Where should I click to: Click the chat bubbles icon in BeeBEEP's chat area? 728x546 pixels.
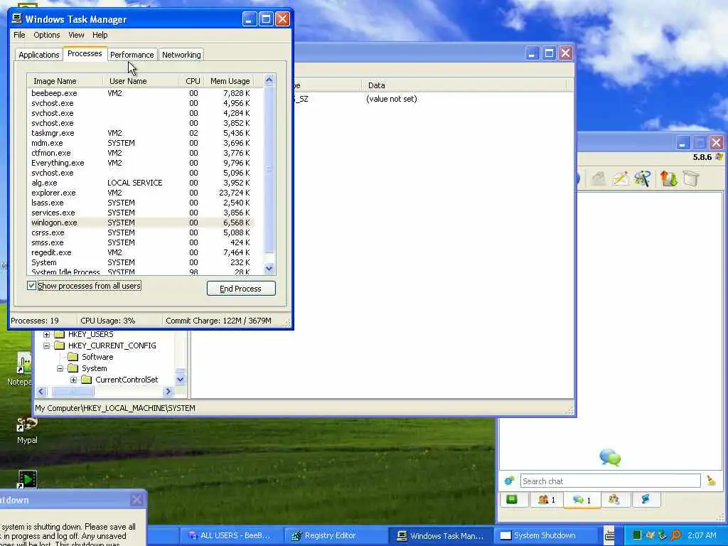[x=610, y=457]
